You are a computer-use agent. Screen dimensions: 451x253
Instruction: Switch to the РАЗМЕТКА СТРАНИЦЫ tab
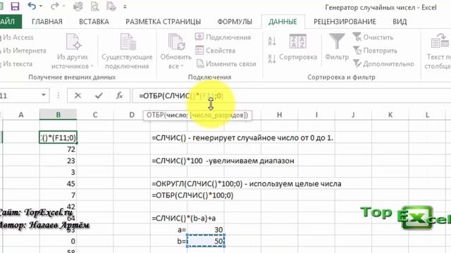[x=163, y=22]
